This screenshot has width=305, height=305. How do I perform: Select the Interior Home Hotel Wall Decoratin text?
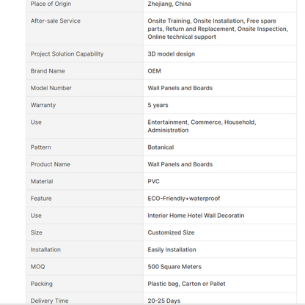point(196,216)
